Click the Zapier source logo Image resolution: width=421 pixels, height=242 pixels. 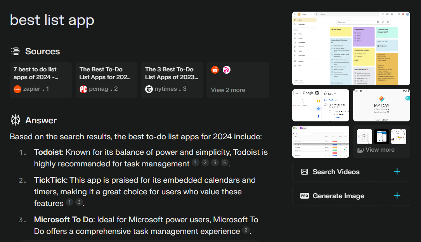pyautogui.click(x=17, y=89)
